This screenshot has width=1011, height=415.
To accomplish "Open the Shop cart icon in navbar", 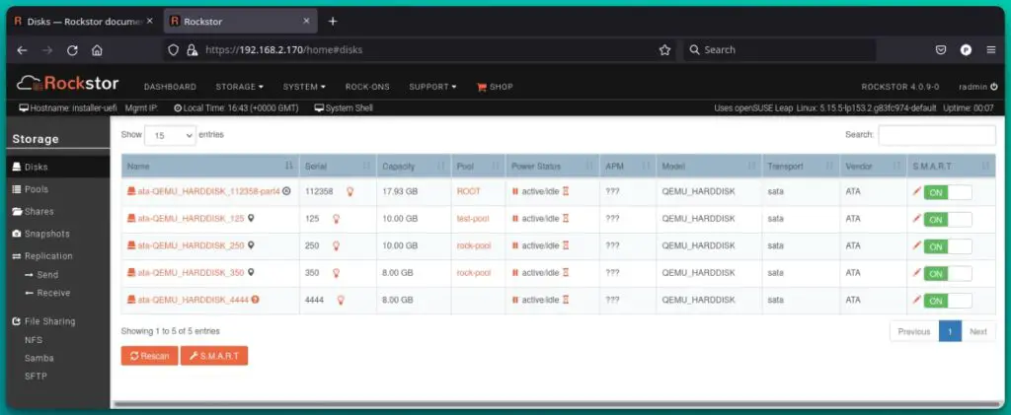I will click(x=483, y=87).
